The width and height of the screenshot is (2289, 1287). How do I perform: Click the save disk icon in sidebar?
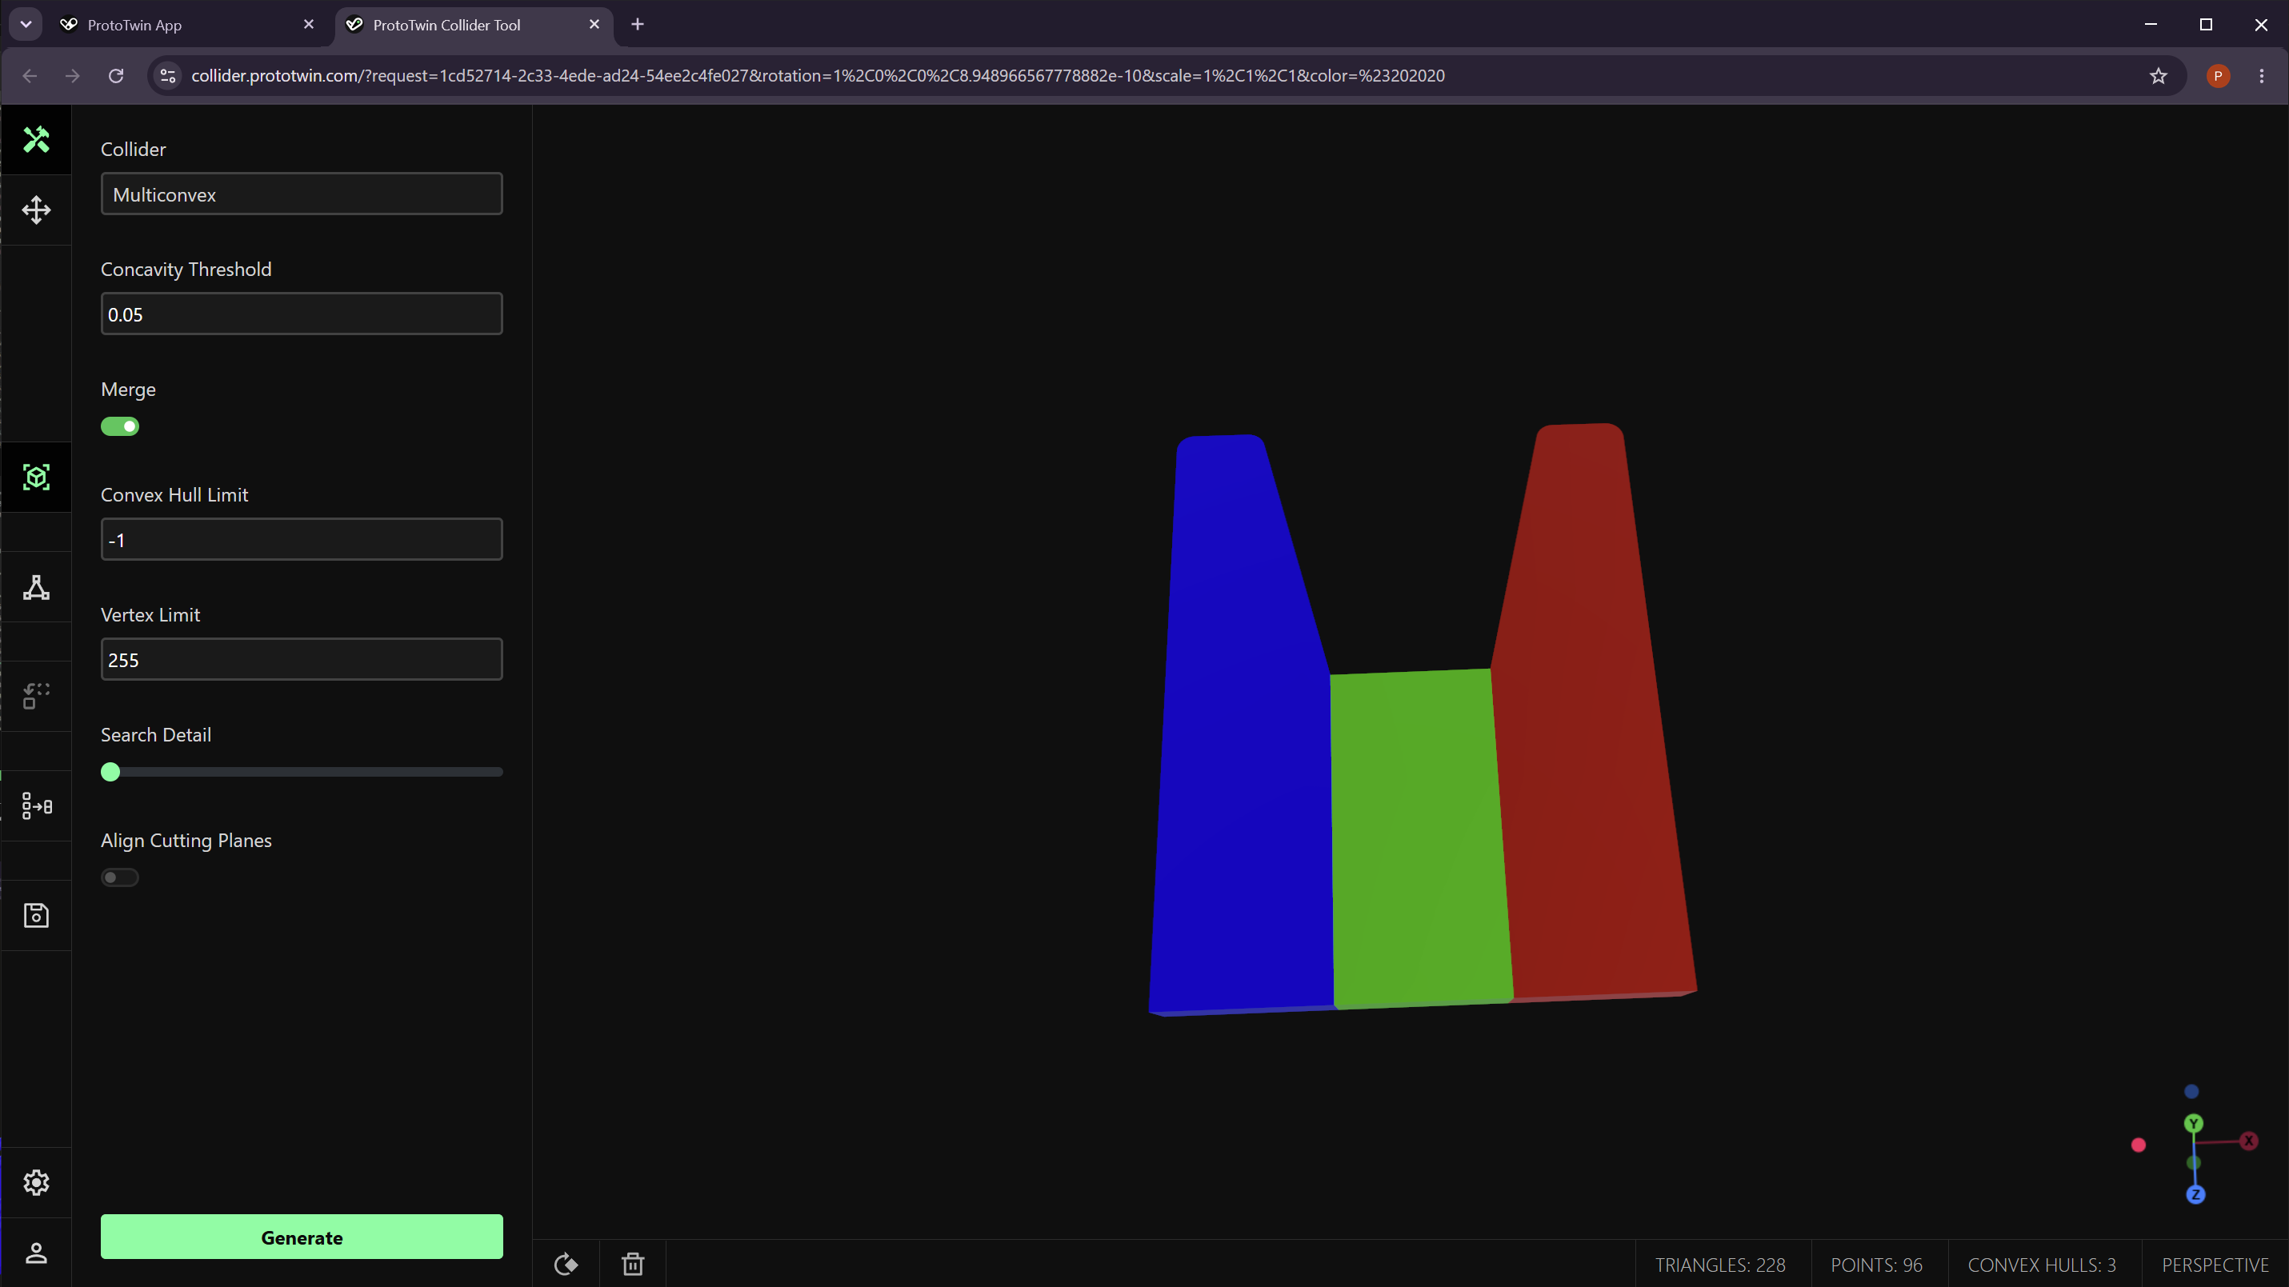(x=37, y=915)
